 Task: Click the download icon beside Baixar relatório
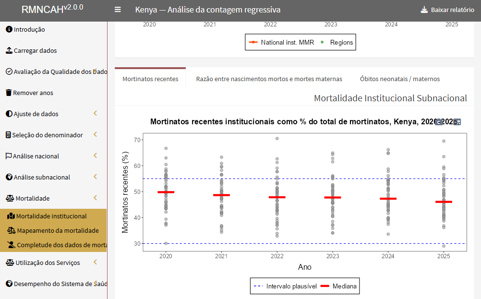click(424, 10)
